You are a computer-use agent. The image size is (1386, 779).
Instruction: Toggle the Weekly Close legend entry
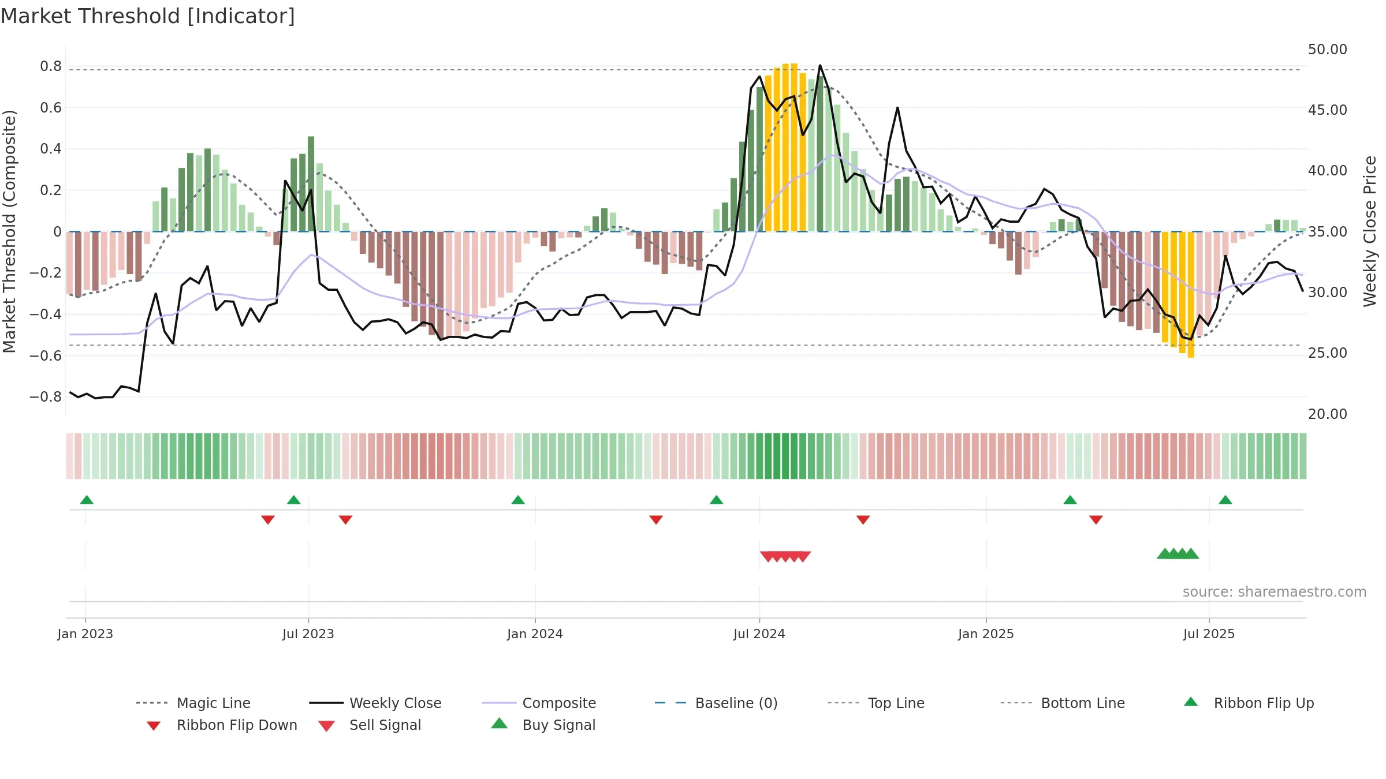coord(375,703)
